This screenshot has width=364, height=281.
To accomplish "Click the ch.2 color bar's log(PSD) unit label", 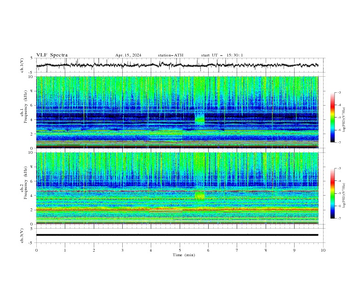I will (344, 196).
